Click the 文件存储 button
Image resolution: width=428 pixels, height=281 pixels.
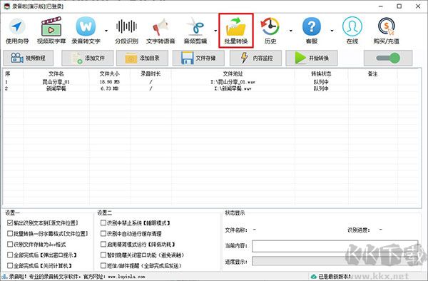tap(198, 58)
